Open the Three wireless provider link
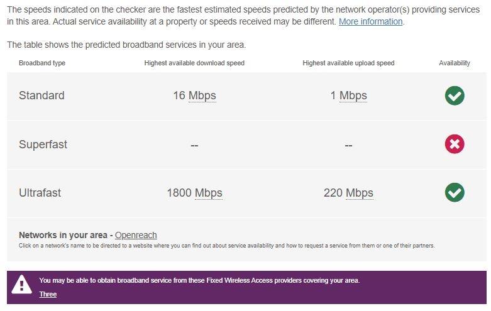 click(48, 294)
